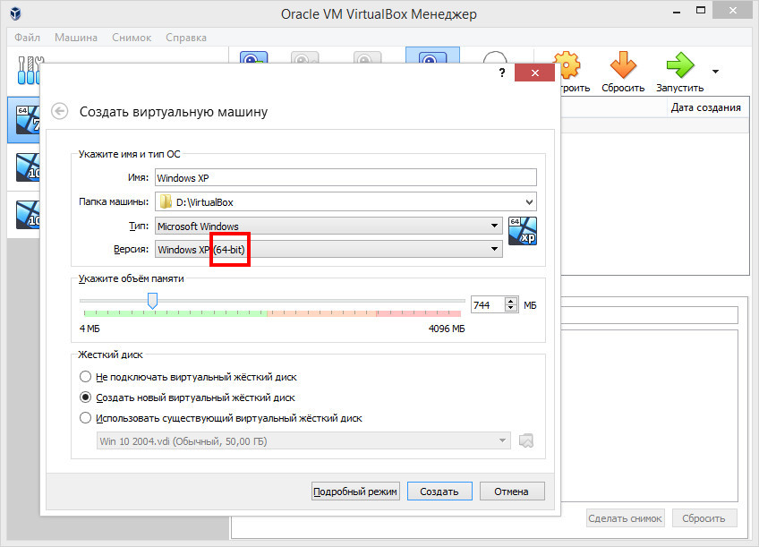
Task: Click the memory size slider handle
Action: (152, 301)
